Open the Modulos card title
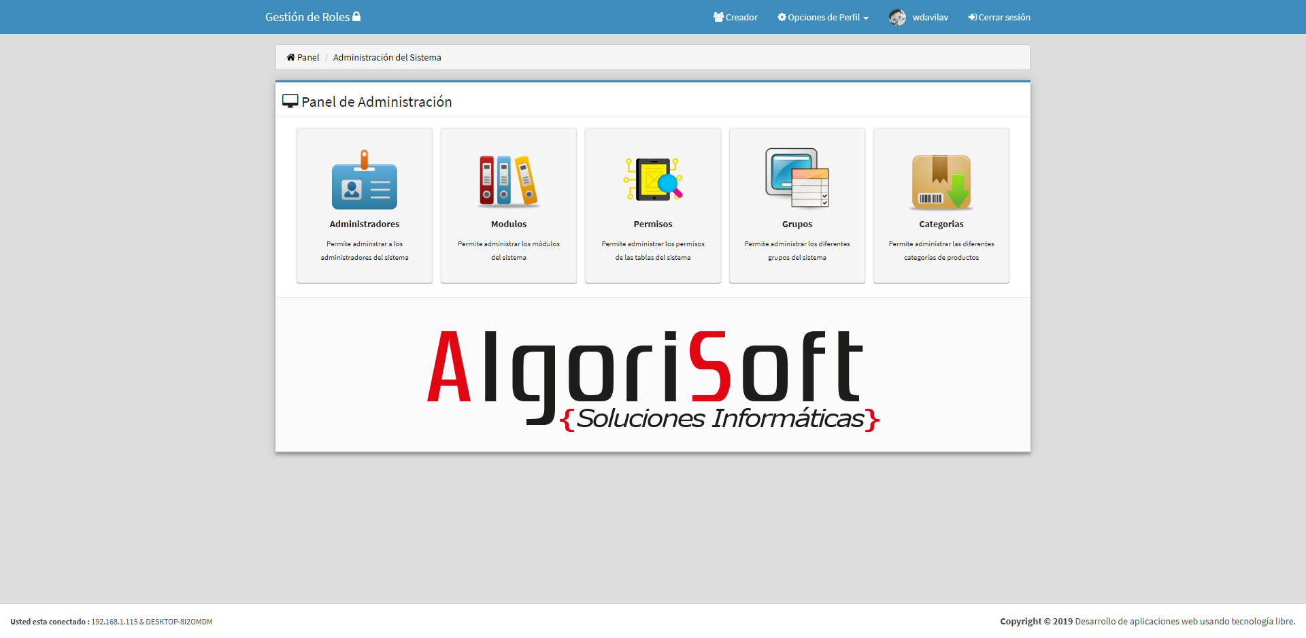The height and width of the screenshot is (638, 1306). (508, 224)
